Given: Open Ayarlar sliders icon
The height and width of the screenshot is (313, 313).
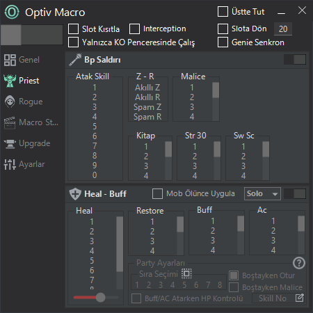Looking at the screenshot, I should pyautogui.click(x=10, y=164).
